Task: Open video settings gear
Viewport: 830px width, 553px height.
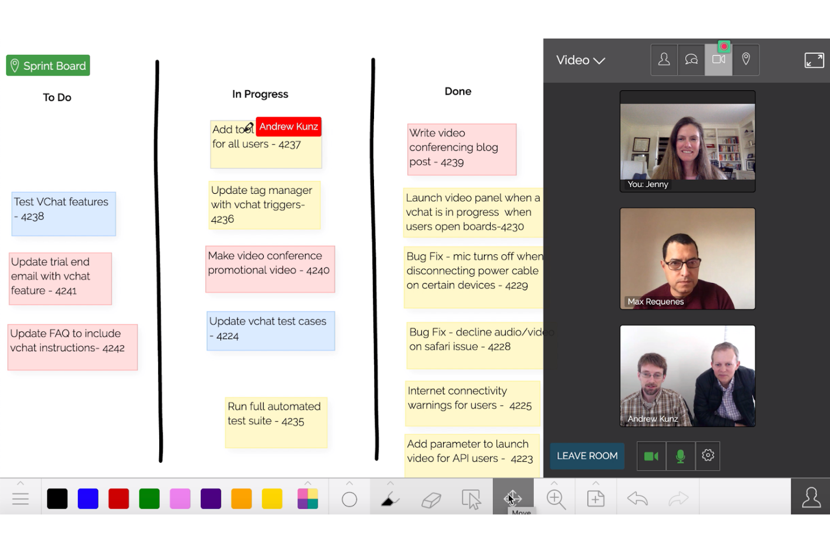Action: tap(708, 456)
